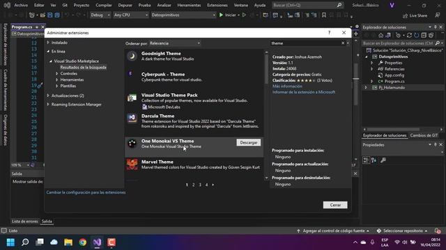The width and height of the screenshot is (446, 250).
Task: Click the taskbar search icon
Action: tap(25, 242)
